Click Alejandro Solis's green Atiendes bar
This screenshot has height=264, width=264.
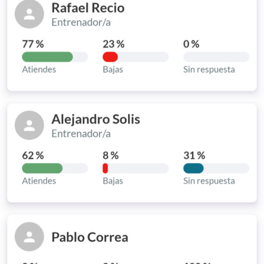click(55, 168)
